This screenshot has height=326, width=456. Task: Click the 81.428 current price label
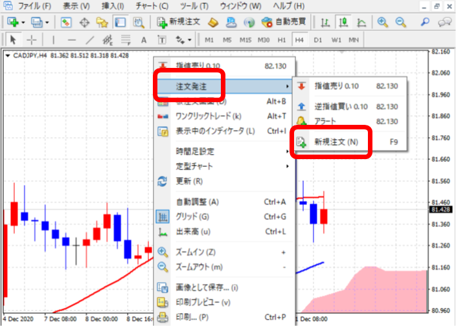point(441,210)
